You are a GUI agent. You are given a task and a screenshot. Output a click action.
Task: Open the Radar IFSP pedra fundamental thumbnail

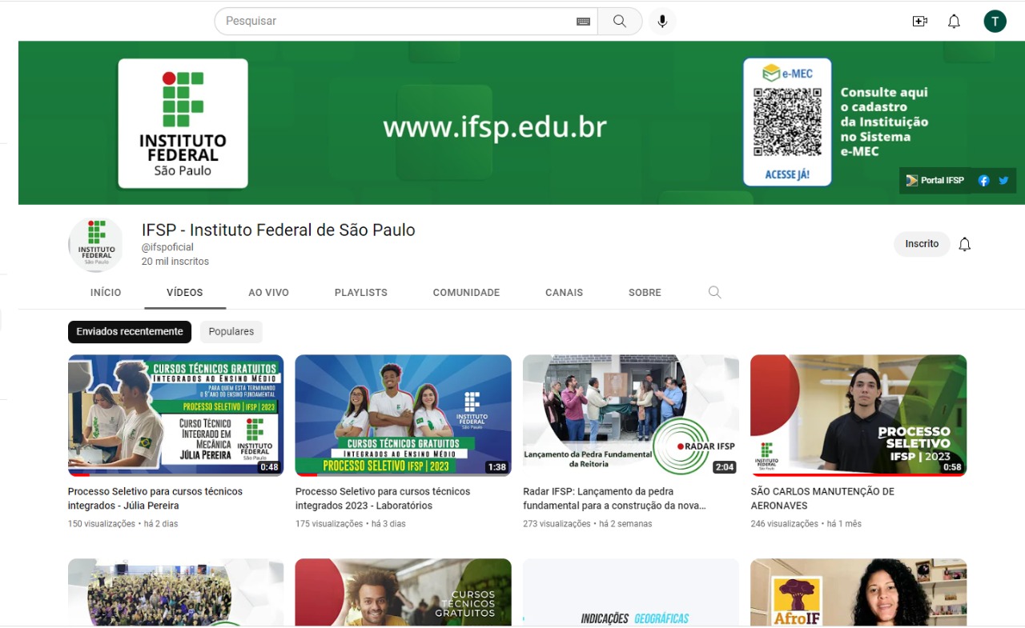pos(631,415)
